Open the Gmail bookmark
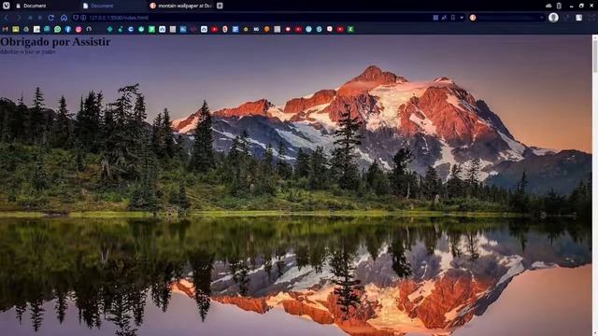The height and width of the screenshot is (336, 598). point(6,29)
